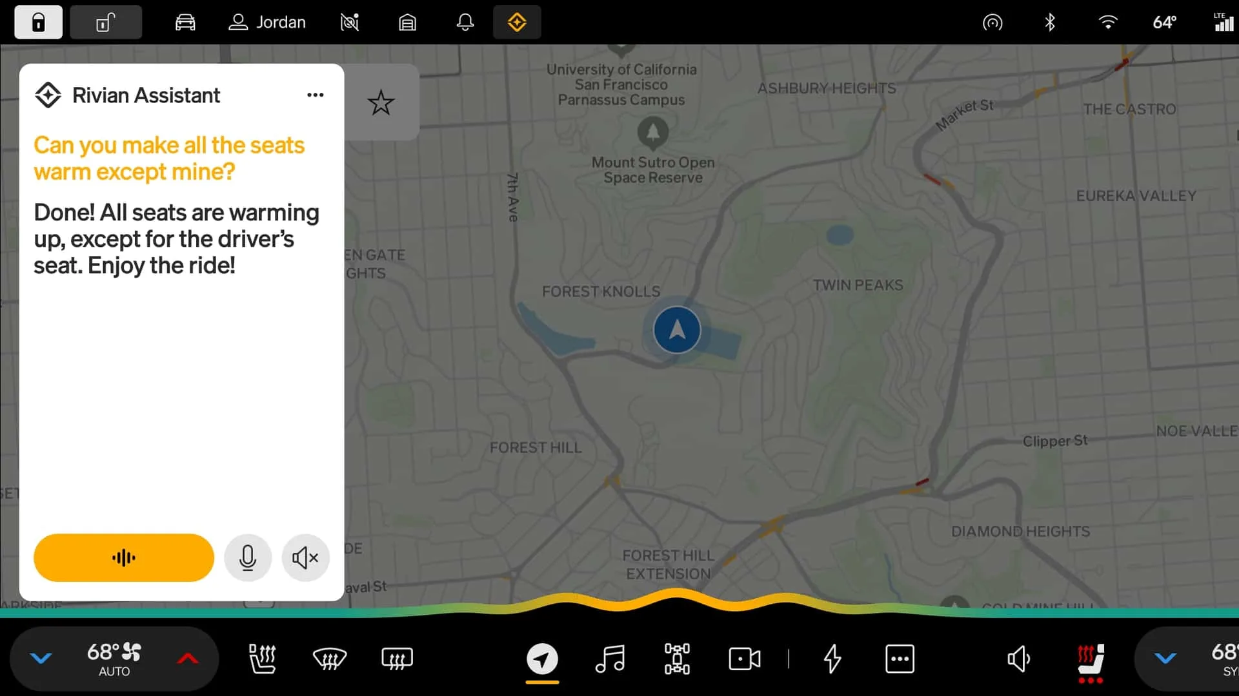This screenshot has height=696, width=1239.
Task: Click the favorites star icon
Action: [381, 102]
